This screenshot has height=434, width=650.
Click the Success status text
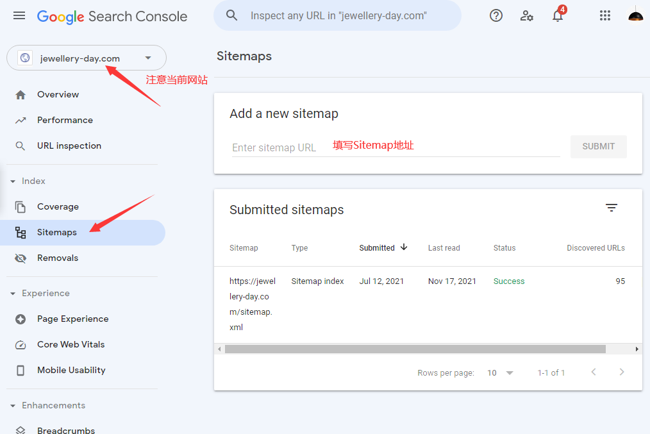tap(508, 281)
